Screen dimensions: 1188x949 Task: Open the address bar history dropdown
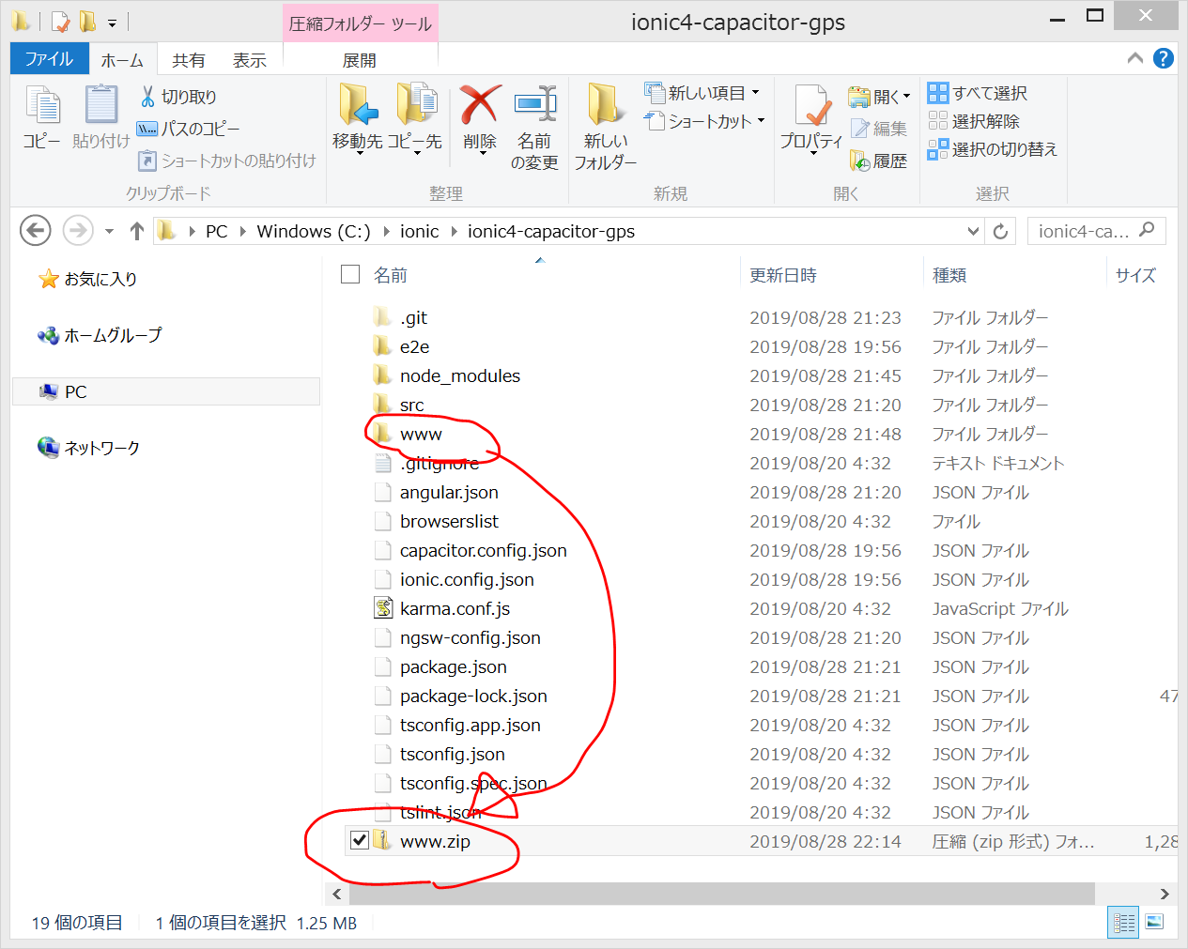click(973, 231)
